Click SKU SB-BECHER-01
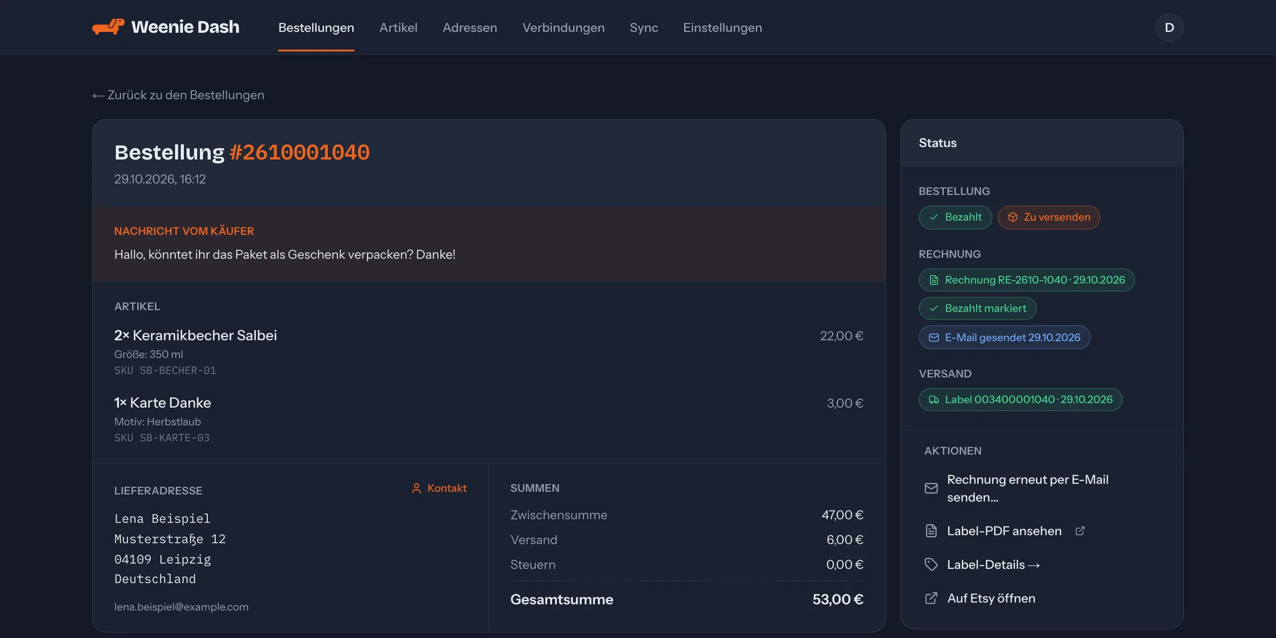 point(165,371)
